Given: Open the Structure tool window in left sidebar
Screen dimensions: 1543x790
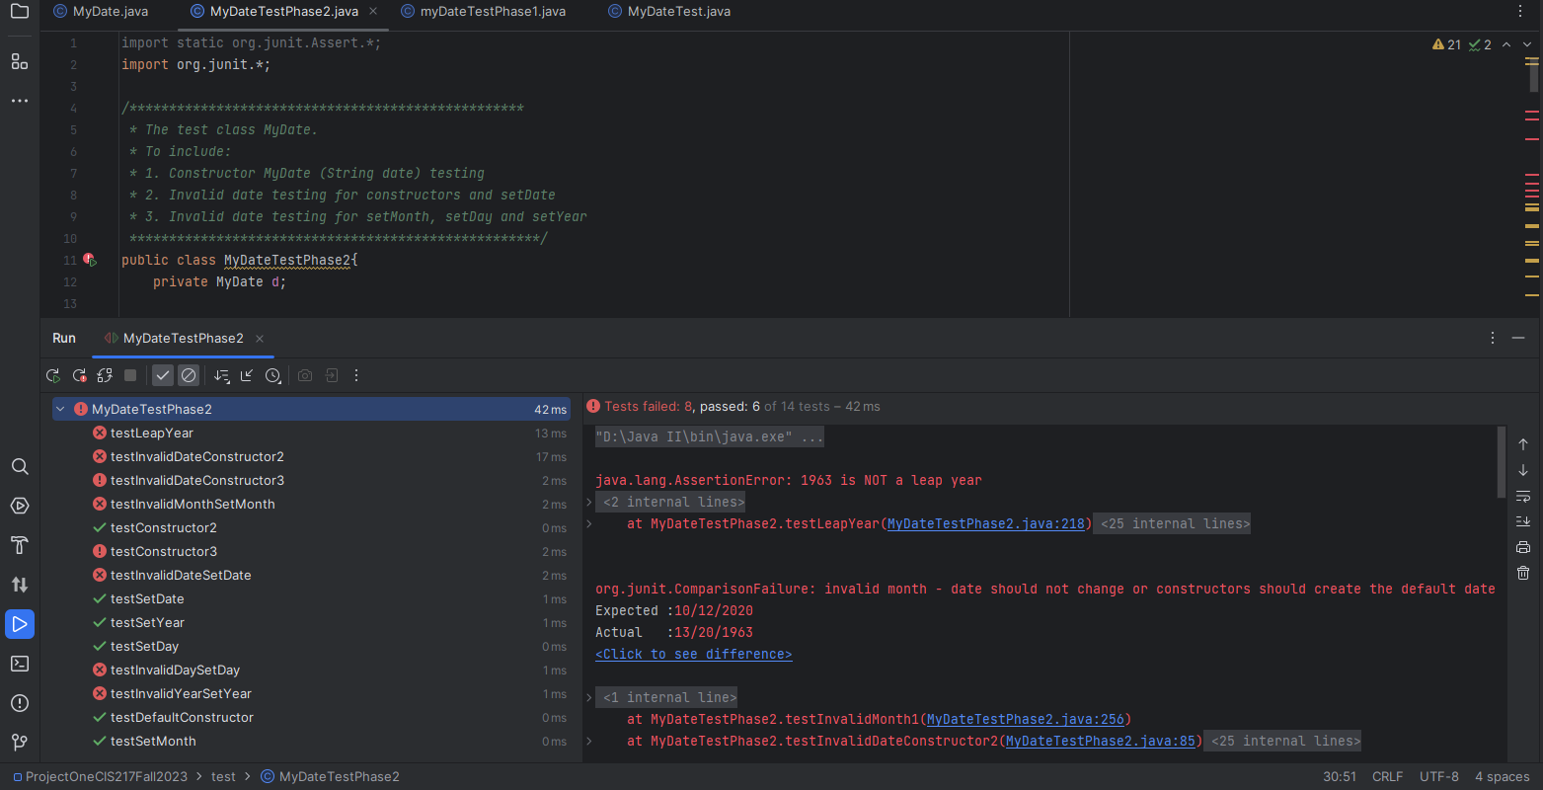Looking at the screenshot, I should (19, 61).
